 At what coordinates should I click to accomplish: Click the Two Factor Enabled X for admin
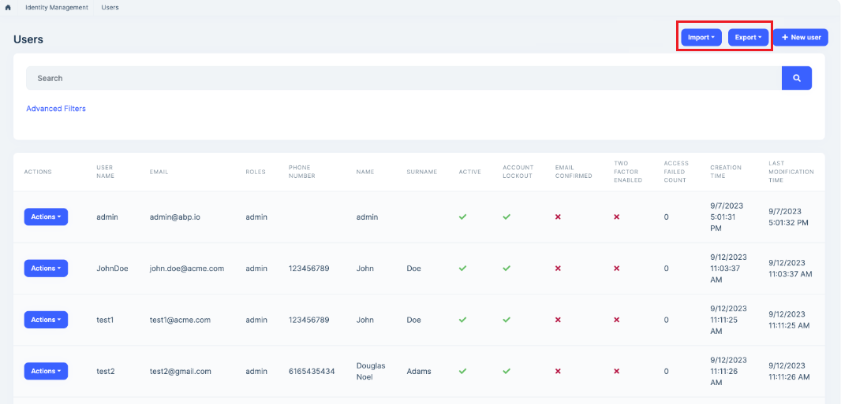[x=617, y=217]
